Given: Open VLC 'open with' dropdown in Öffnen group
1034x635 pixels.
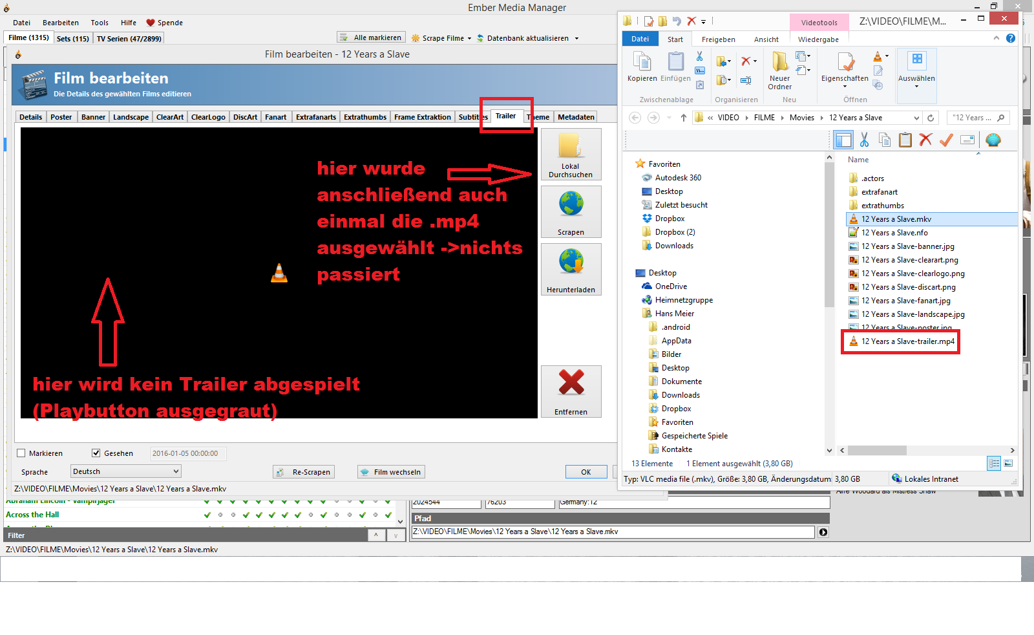Looking at the screenshot, I should coord(887,56).
